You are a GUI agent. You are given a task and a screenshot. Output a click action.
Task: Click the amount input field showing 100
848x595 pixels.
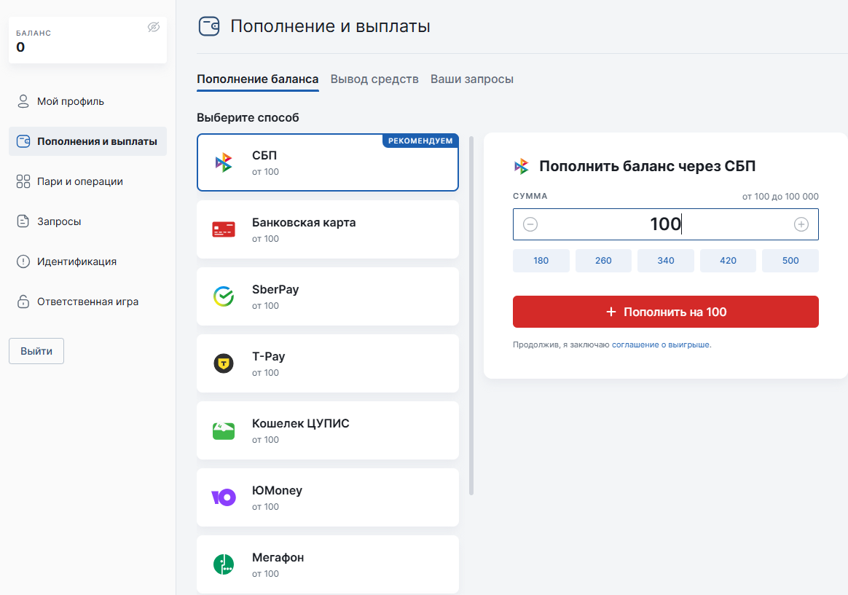666,224
